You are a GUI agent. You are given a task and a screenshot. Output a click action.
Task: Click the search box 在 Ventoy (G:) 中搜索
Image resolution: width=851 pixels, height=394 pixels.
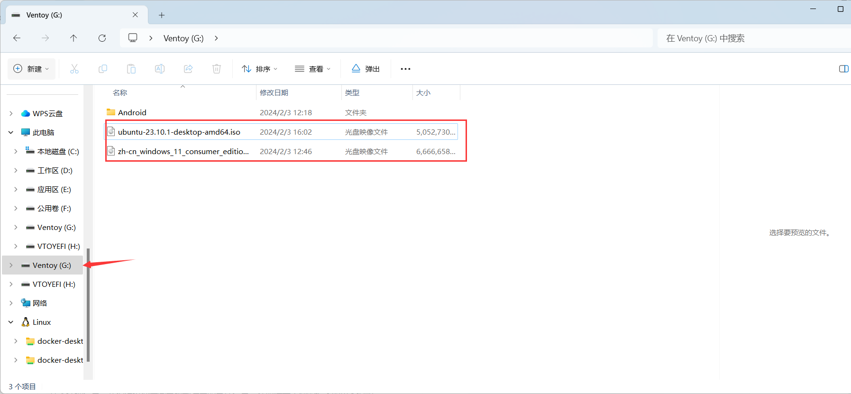tap(754, 38)
